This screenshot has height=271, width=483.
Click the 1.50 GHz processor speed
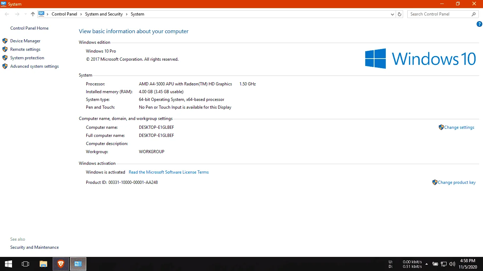pos(248,84)
